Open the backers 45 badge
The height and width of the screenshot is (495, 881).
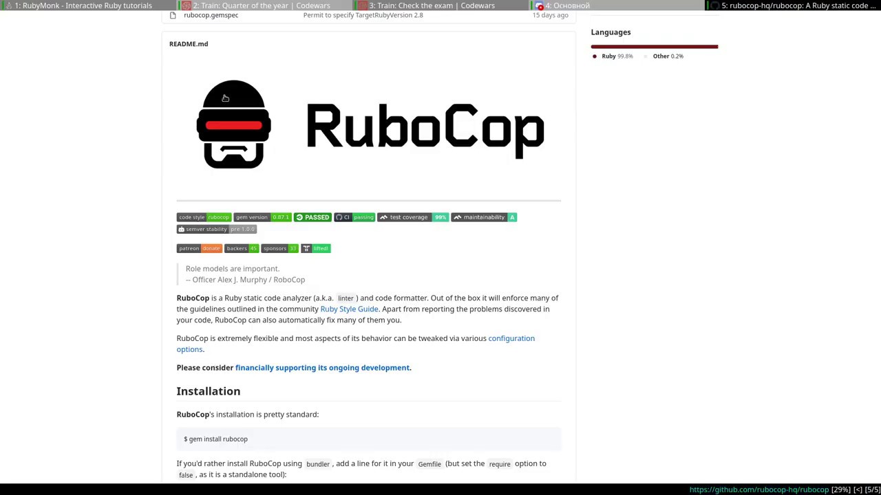(x=242, y=248)
